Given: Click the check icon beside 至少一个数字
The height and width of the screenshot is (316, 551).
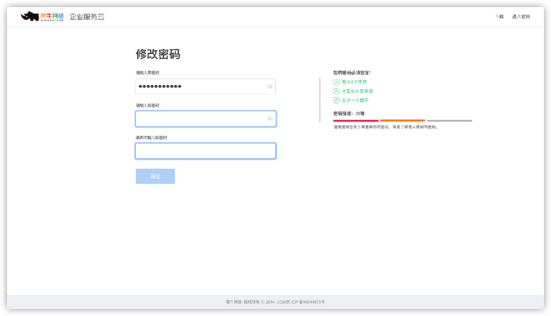Looking at the screenshot, I should (336, 100).
